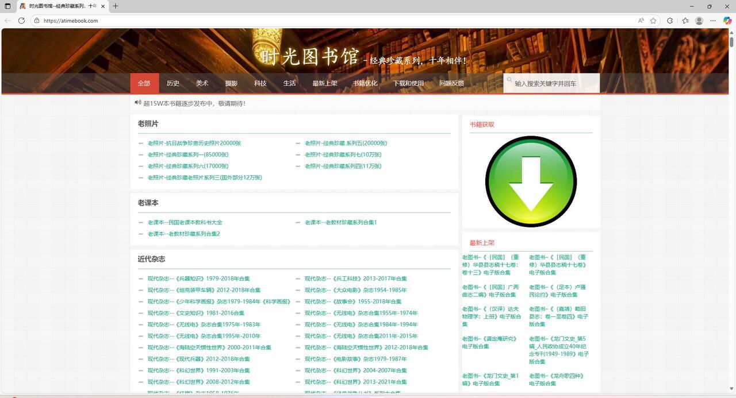Open the Extensions puzzle icon
736x398 pixels.
pos(670,21)
